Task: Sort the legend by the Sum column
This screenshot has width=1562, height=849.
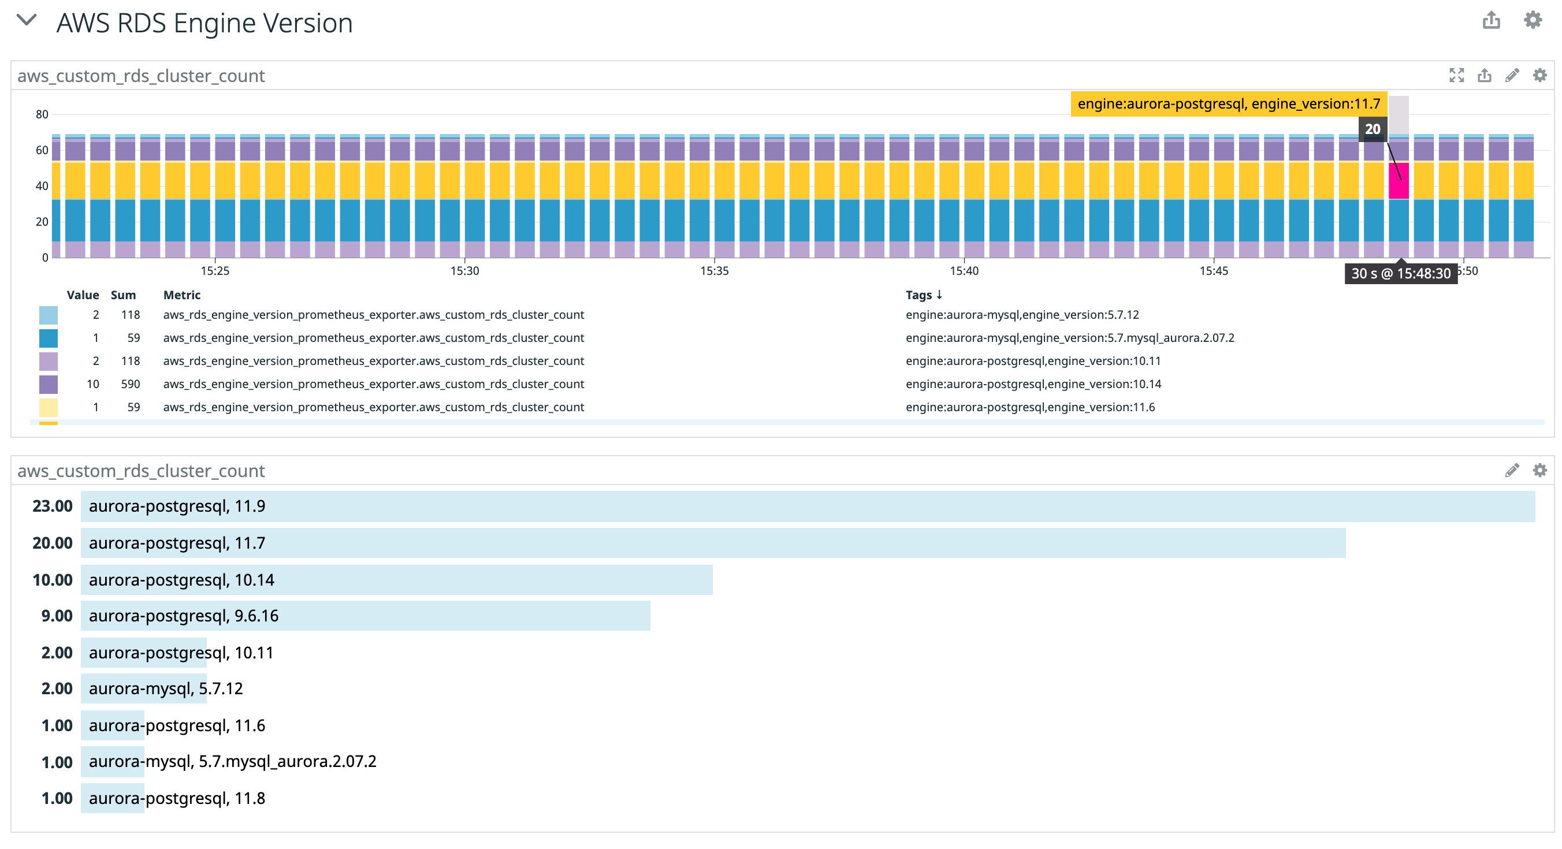Action: coord(123,295)
